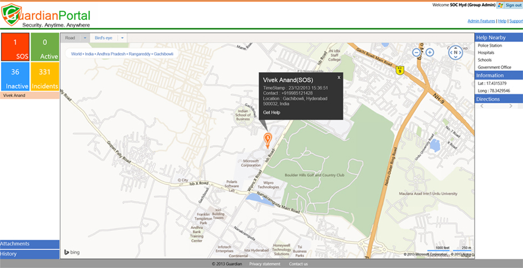Open the Bird's eye dropdown arrow
The width and height of the screenshot is (523, 268).
click(x=122, y=38)
